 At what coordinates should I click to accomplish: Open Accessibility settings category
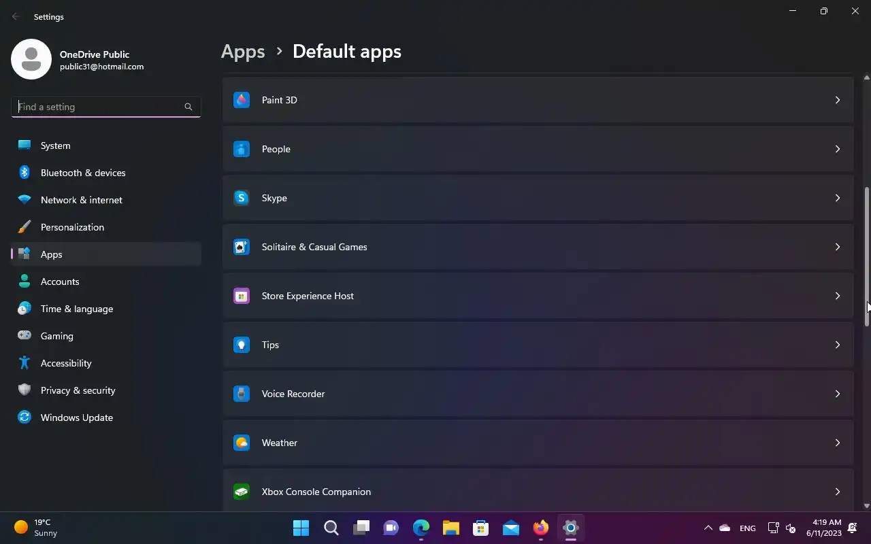pyautogui.click(x=106, y=363)
